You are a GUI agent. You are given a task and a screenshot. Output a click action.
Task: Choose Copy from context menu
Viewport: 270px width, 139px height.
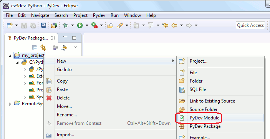click(x=110, y=81)
